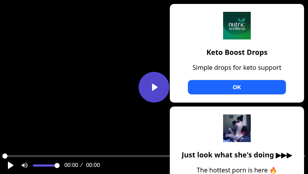Click the "Just look what she's doing" headline
The image size is (308, 174).
click(227, 155)
